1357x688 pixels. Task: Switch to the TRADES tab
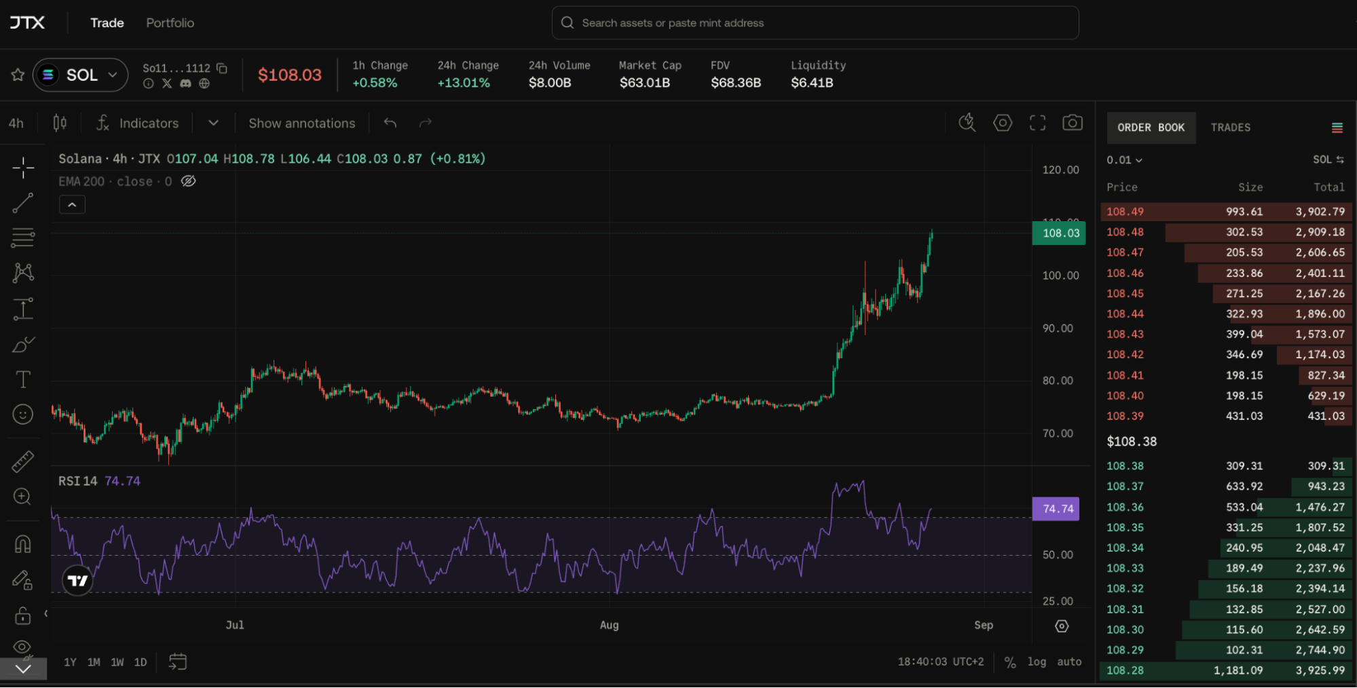click(1231, 128)
